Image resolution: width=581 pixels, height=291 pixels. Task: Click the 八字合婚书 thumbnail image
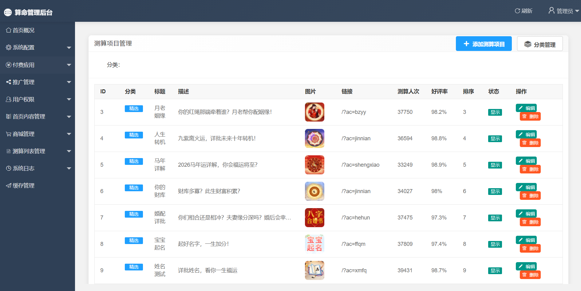[314, 218]
